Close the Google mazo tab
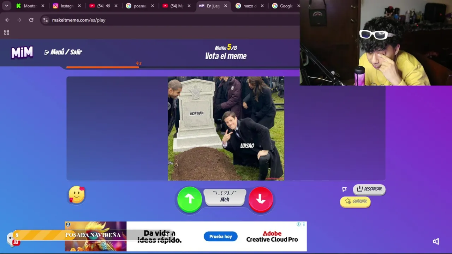 coord(262,6)
